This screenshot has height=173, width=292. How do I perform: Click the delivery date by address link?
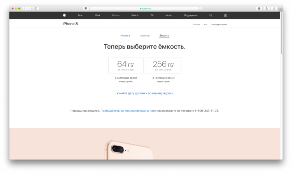click(145, 93)
